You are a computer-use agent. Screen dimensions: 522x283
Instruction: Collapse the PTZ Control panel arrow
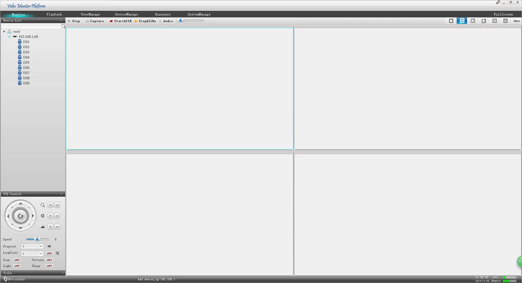tap(61, 194)
